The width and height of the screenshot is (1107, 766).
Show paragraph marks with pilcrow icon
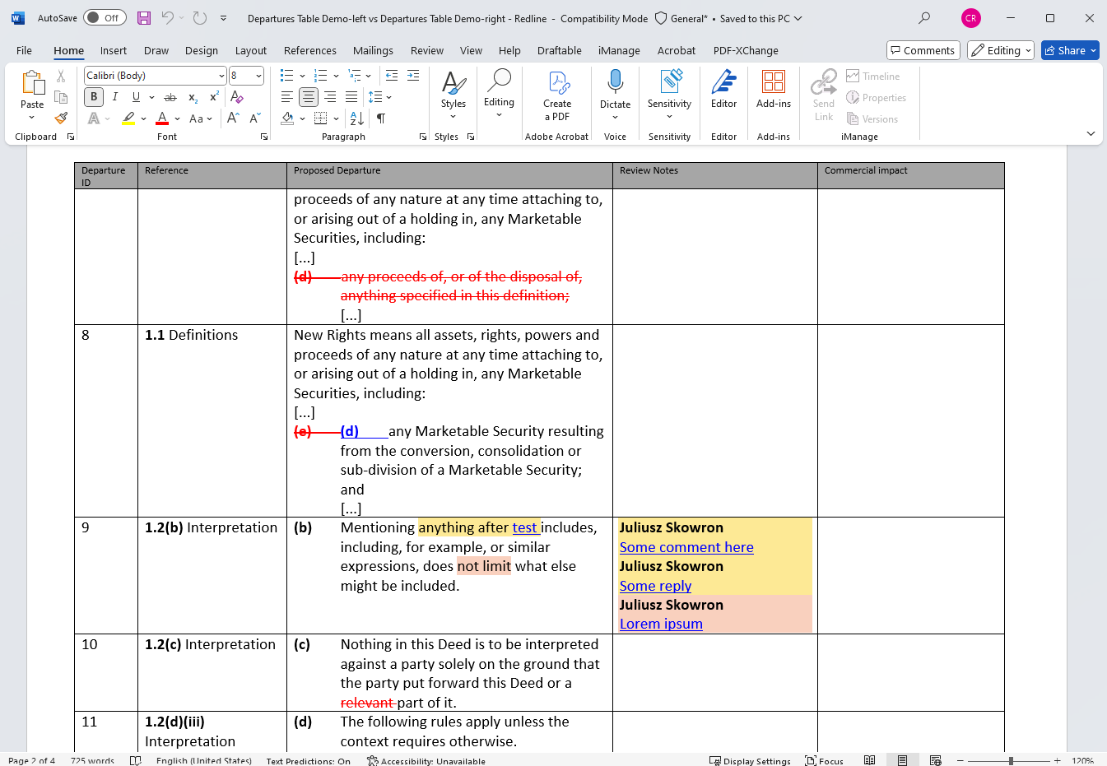coord(381,118)
